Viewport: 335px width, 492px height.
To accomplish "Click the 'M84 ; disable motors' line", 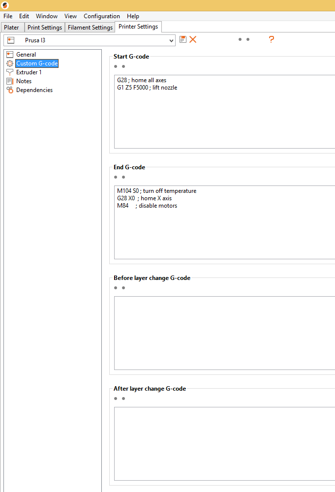I will pyautogui.click(x=147, y=206).
